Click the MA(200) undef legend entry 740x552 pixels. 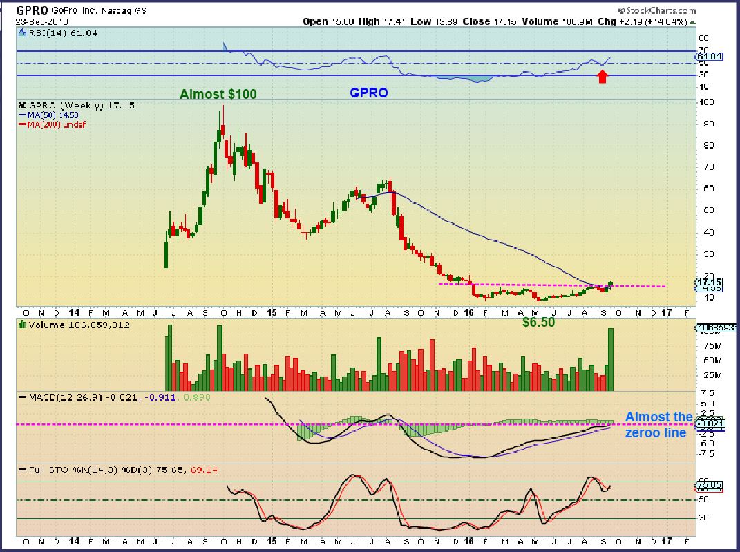(x=52, y=124)
